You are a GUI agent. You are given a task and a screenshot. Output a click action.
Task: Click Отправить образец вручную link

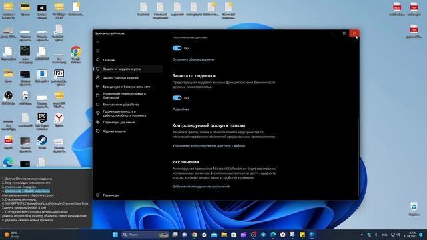click(193, 59)
